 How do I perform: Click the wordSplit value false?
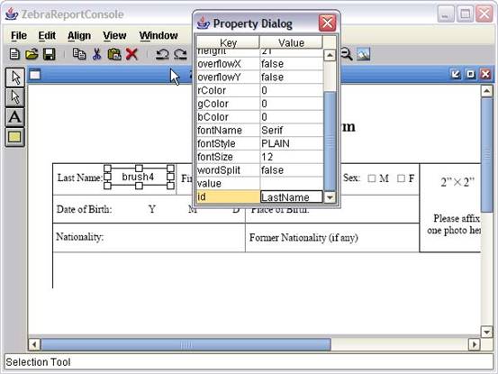pos(291,170)
